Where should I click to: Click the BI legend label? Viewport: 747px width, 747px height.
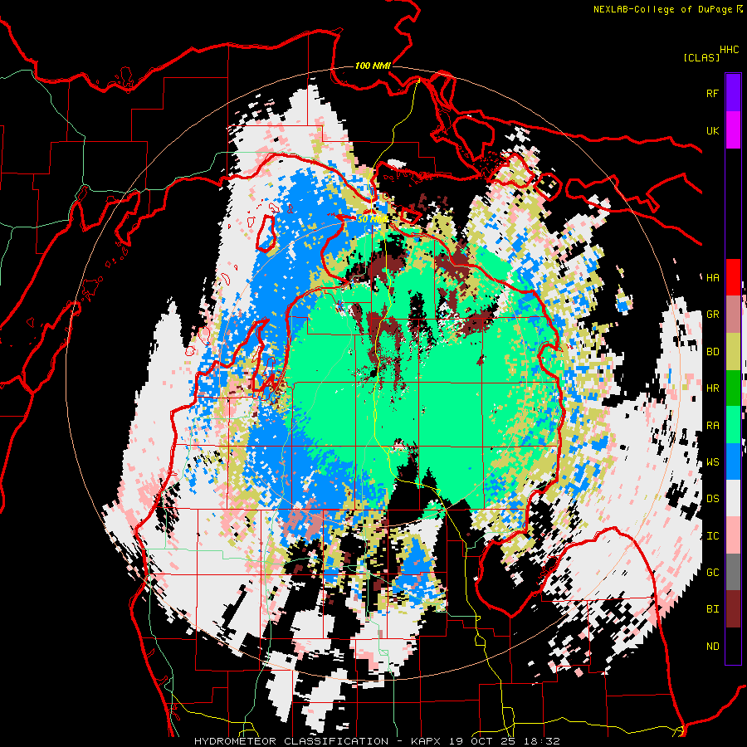712,609
